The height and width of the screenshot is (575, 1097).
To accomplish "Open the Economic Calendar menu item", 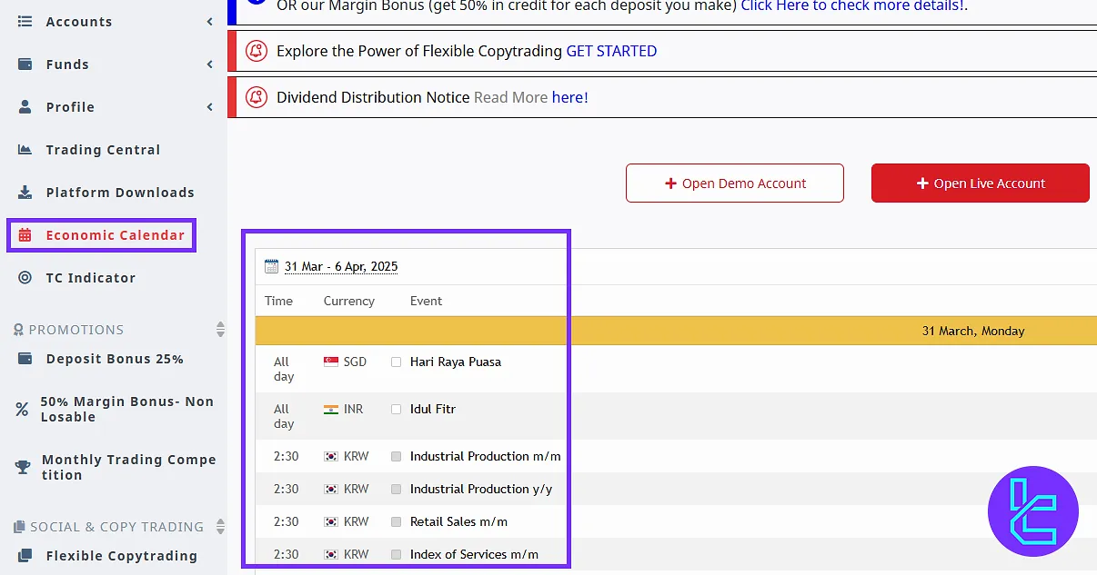I will coord(115,235).
